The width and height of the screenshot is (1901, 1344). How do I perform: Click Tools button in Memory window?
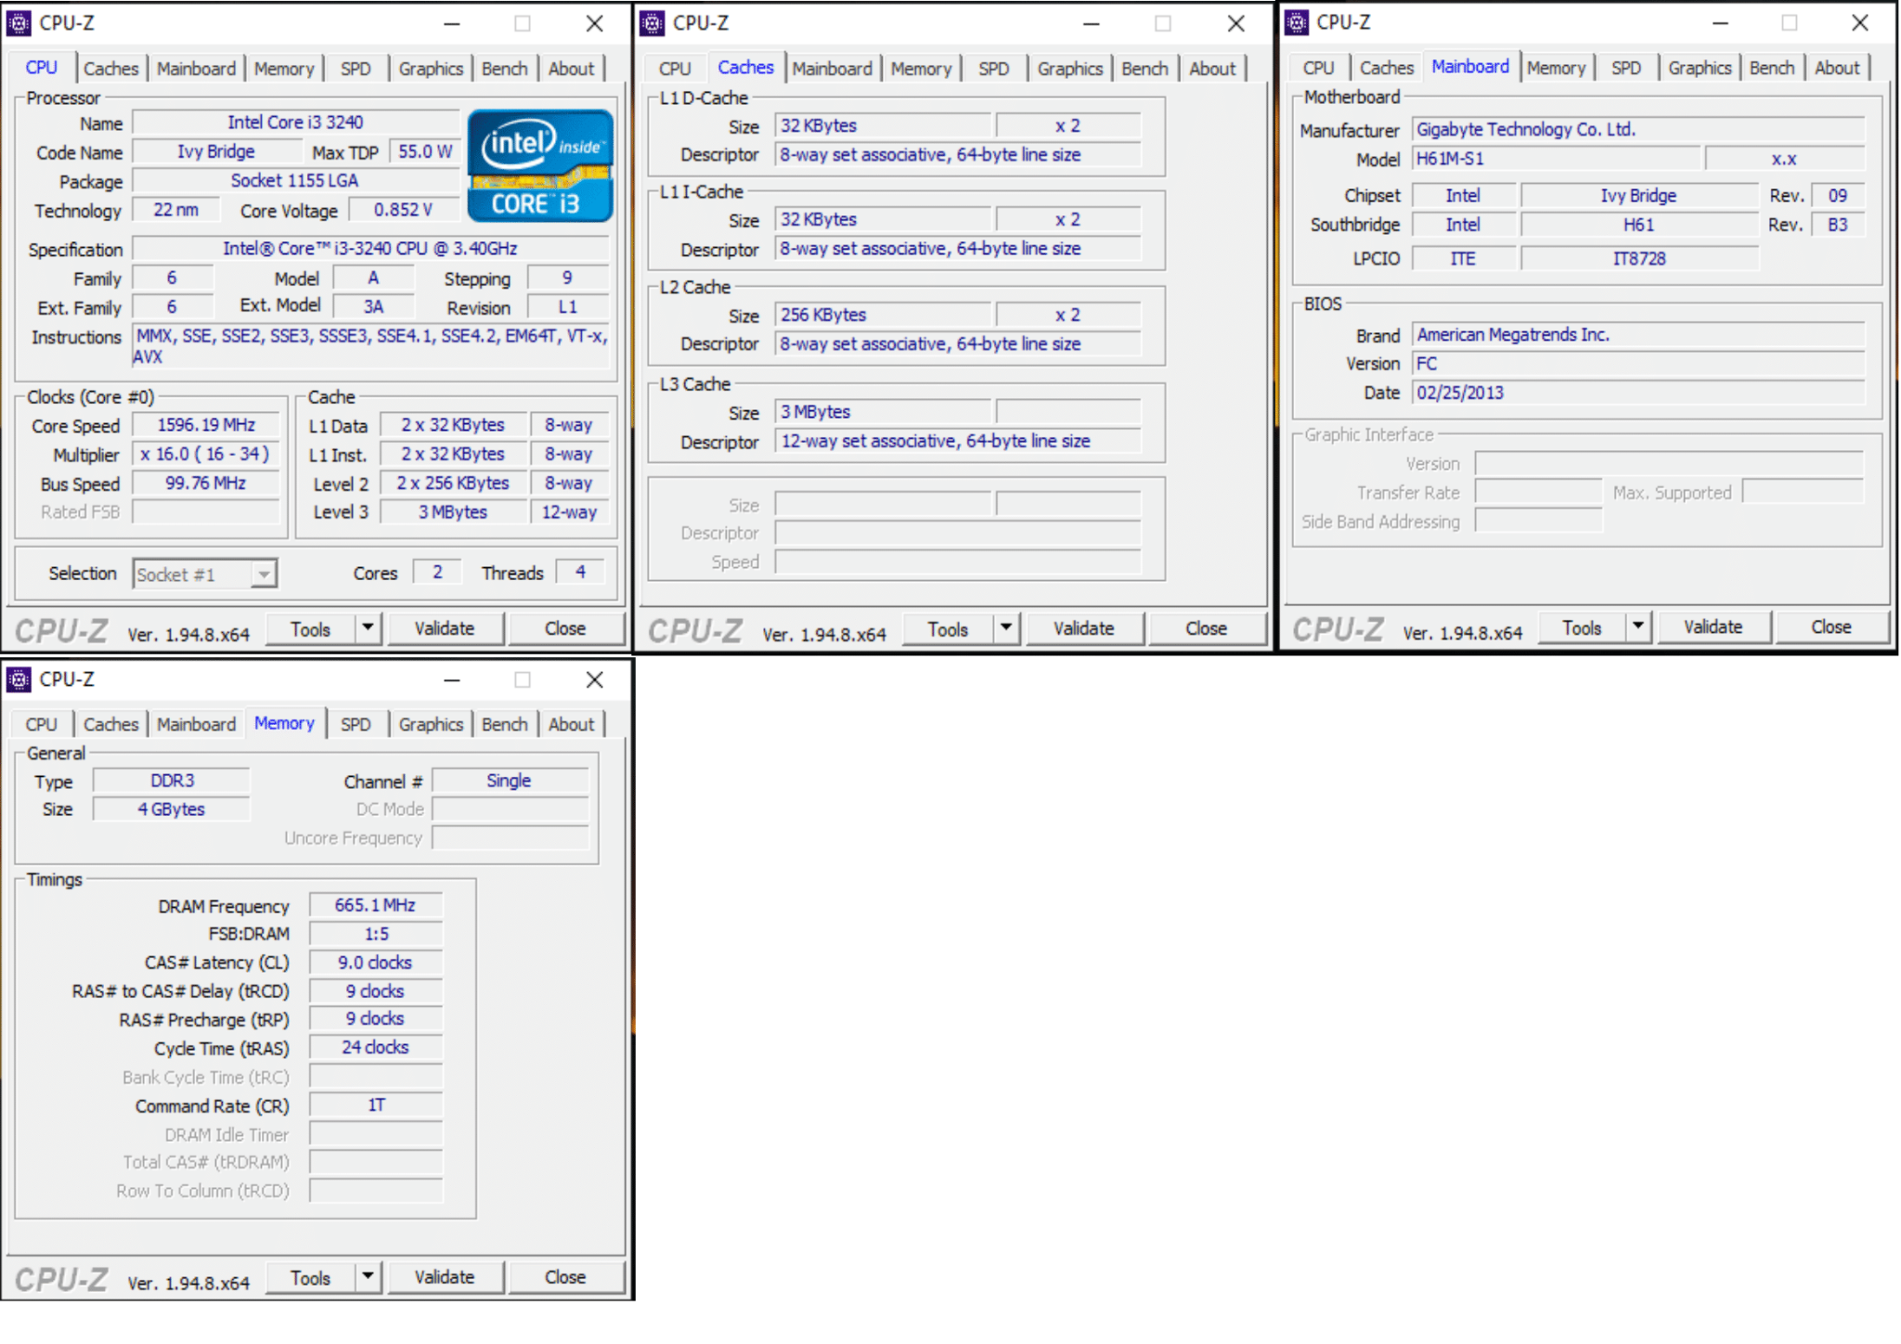(x=310, y=1278)
